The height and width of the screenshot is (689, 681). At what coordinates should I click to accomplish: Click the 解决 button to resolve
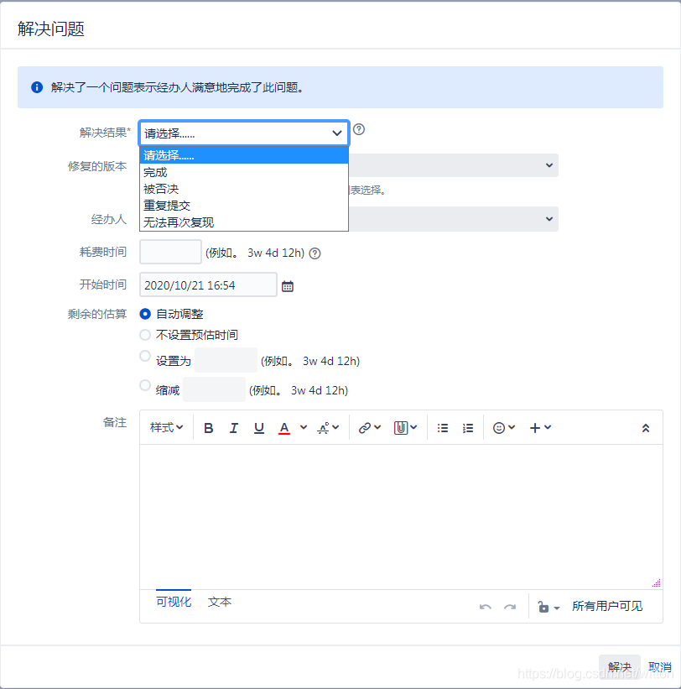[x=619, y=665]
